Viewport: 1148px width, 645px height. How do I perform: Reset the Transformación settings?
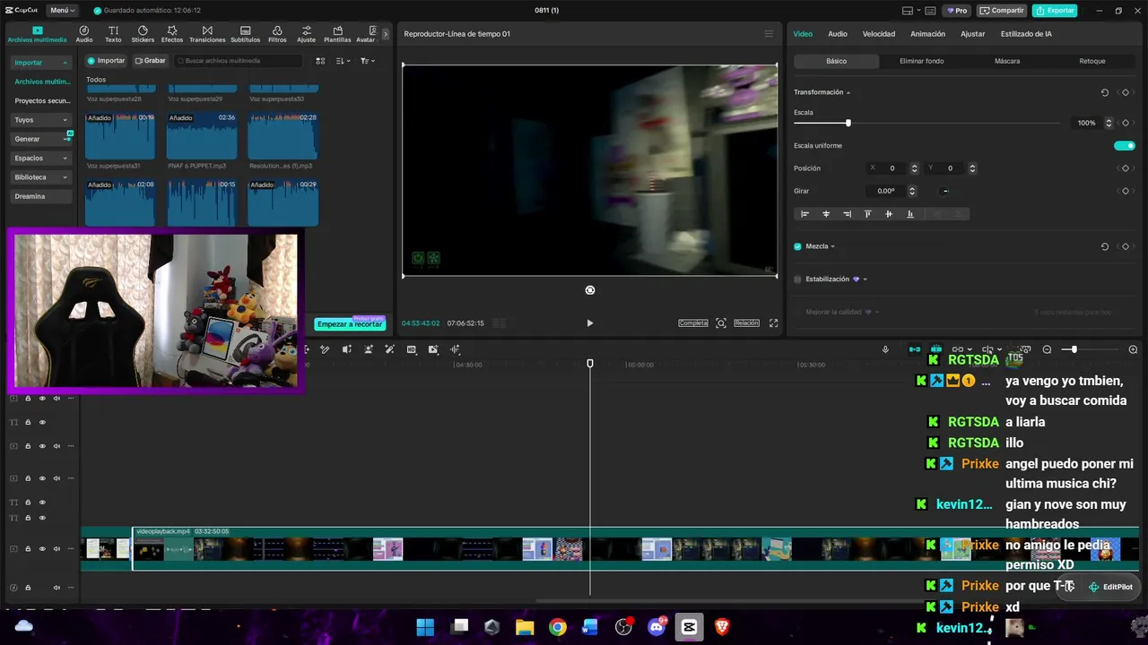pos(1105,92)
